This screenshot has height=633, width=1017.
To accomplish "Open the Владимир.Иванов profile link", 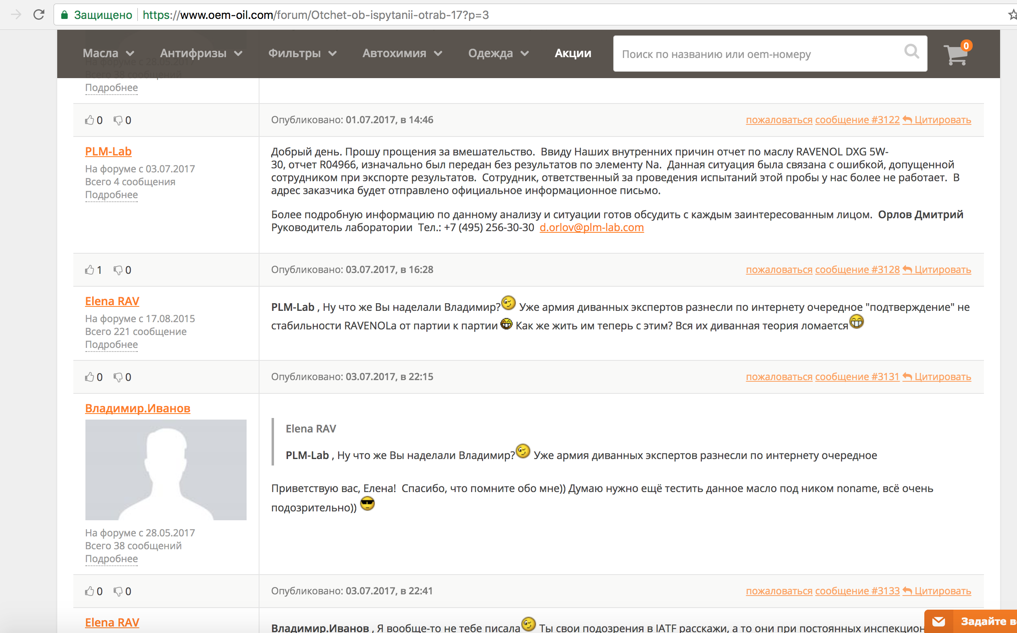I will (137, 408).
